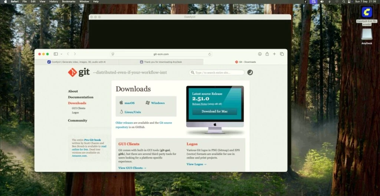Show the tab overview in Safari

282,54
